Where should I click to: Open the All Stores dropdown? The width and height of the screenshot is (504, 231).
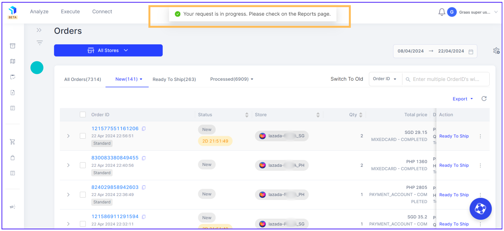[x=108, y=50]
